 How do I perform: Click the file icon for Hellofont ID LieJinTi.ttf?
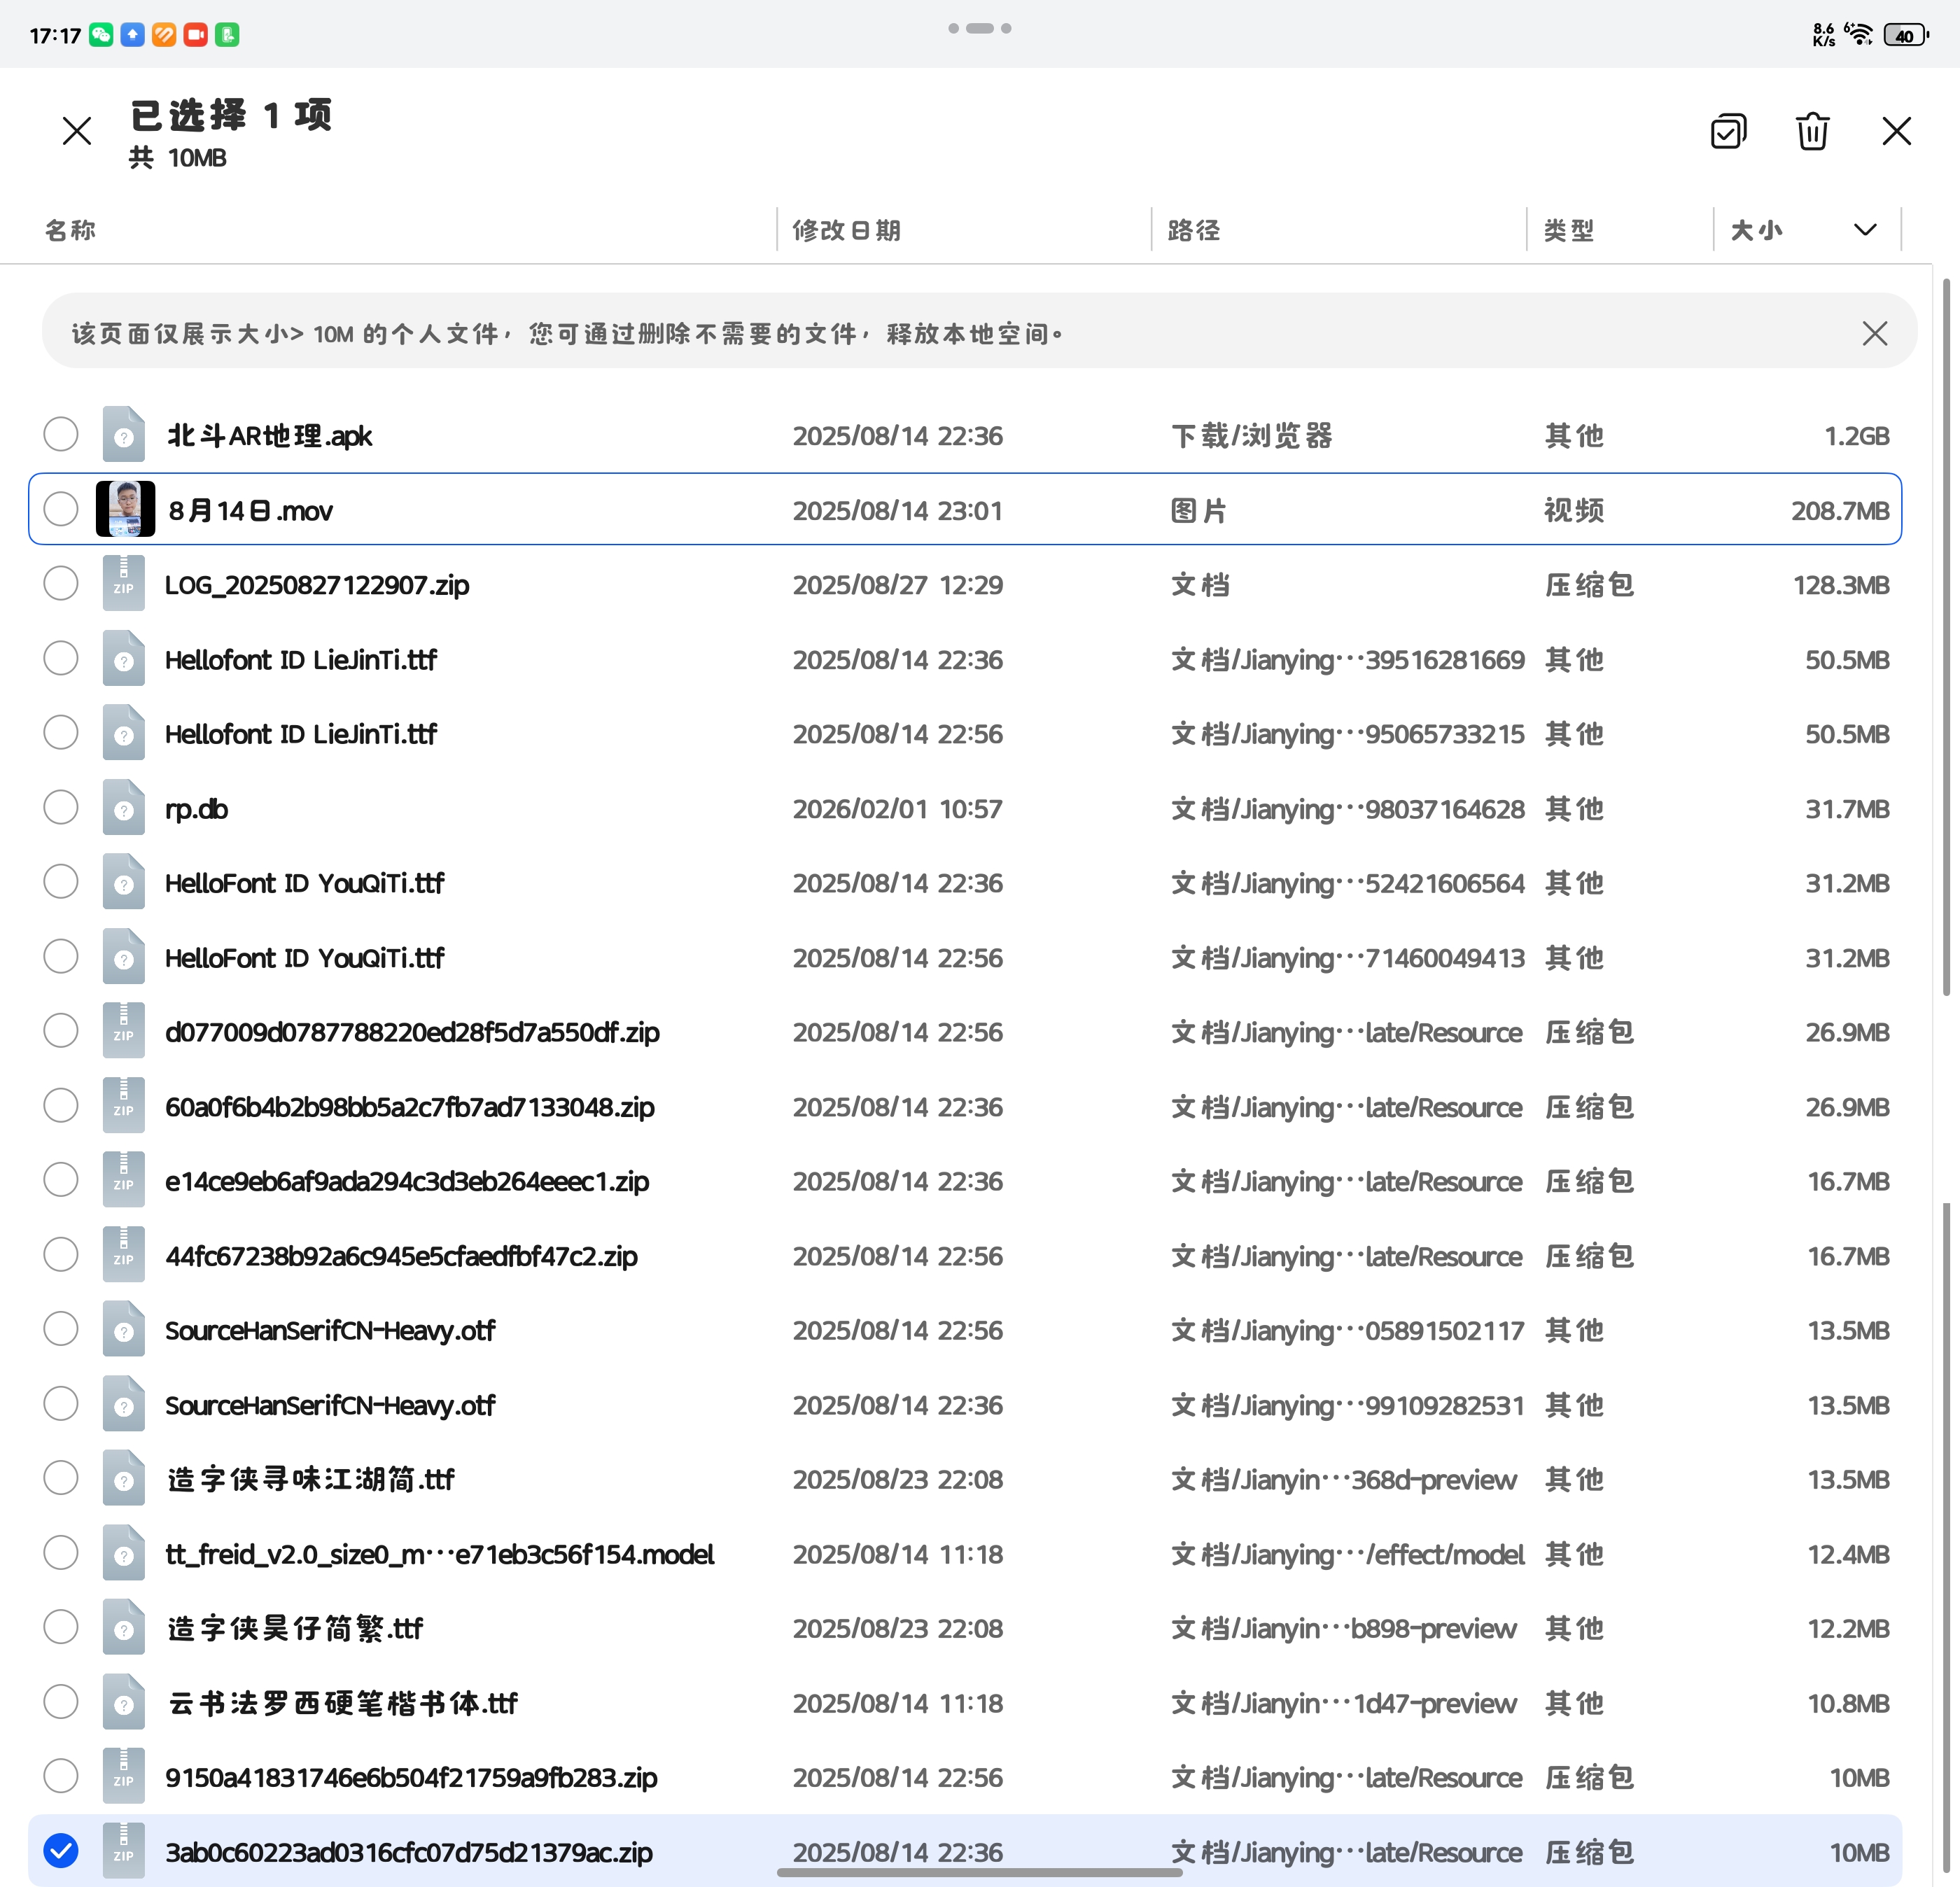tap(123, 659)
